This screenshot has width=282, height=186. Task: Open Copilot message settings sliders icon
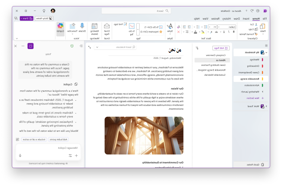click(x=70, y=155)
